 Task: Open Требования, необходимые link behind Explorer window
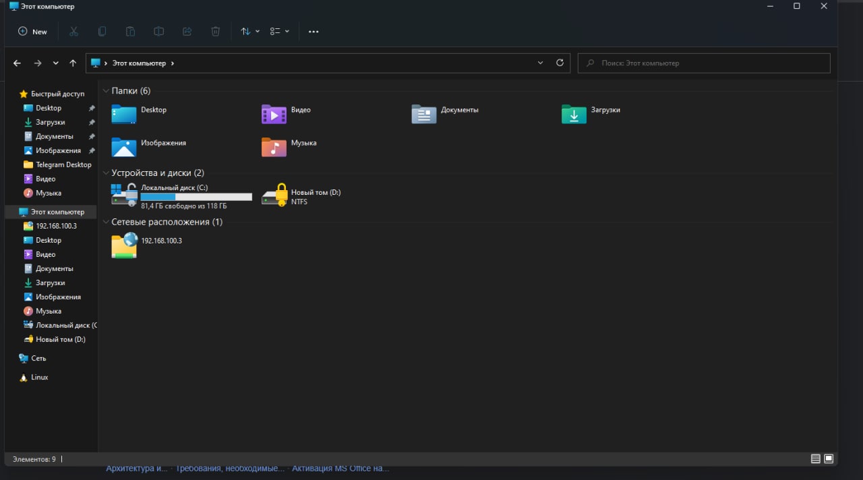tap(230, 469)
